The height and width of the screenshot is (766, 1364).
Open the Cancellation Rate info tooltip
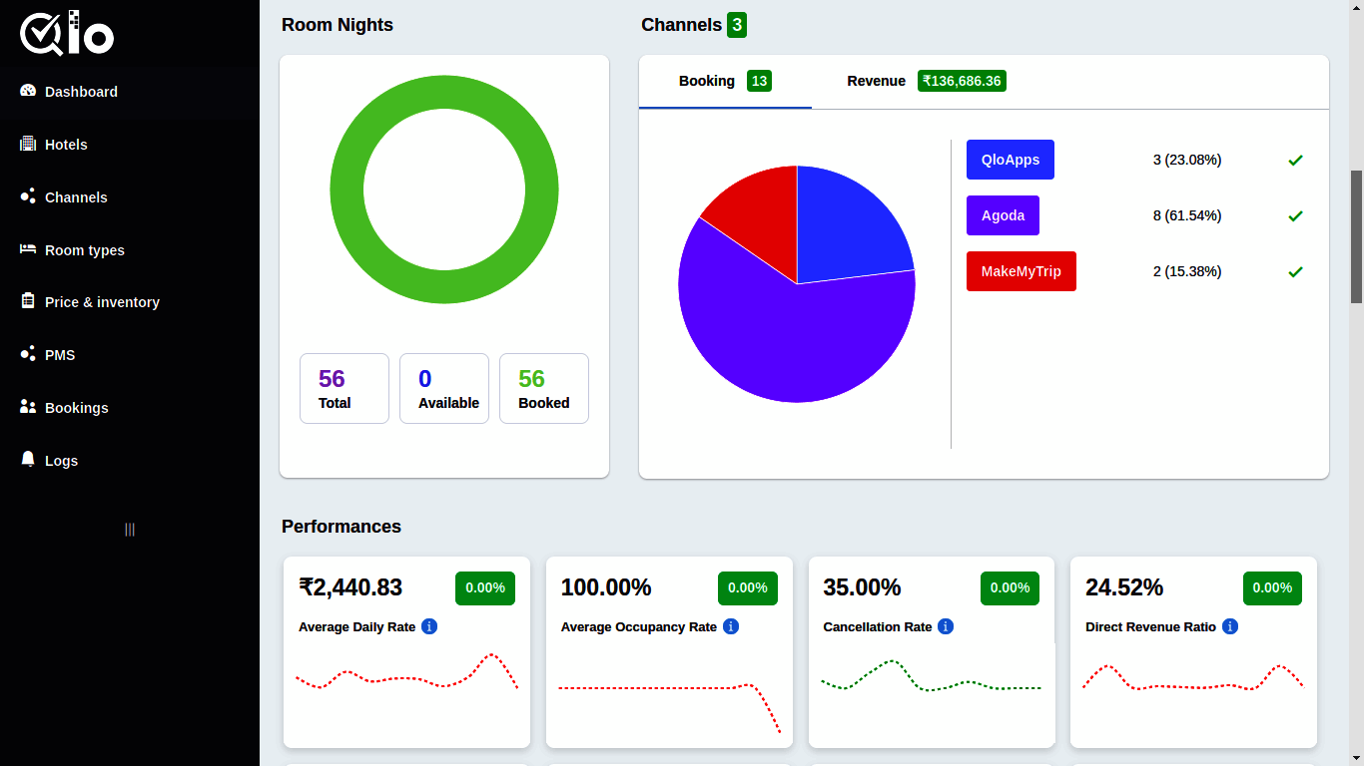pyautogui.click(x=944, y=626)
